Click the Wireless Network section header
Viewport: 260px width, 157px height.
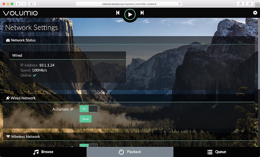(x=129, y=137)
